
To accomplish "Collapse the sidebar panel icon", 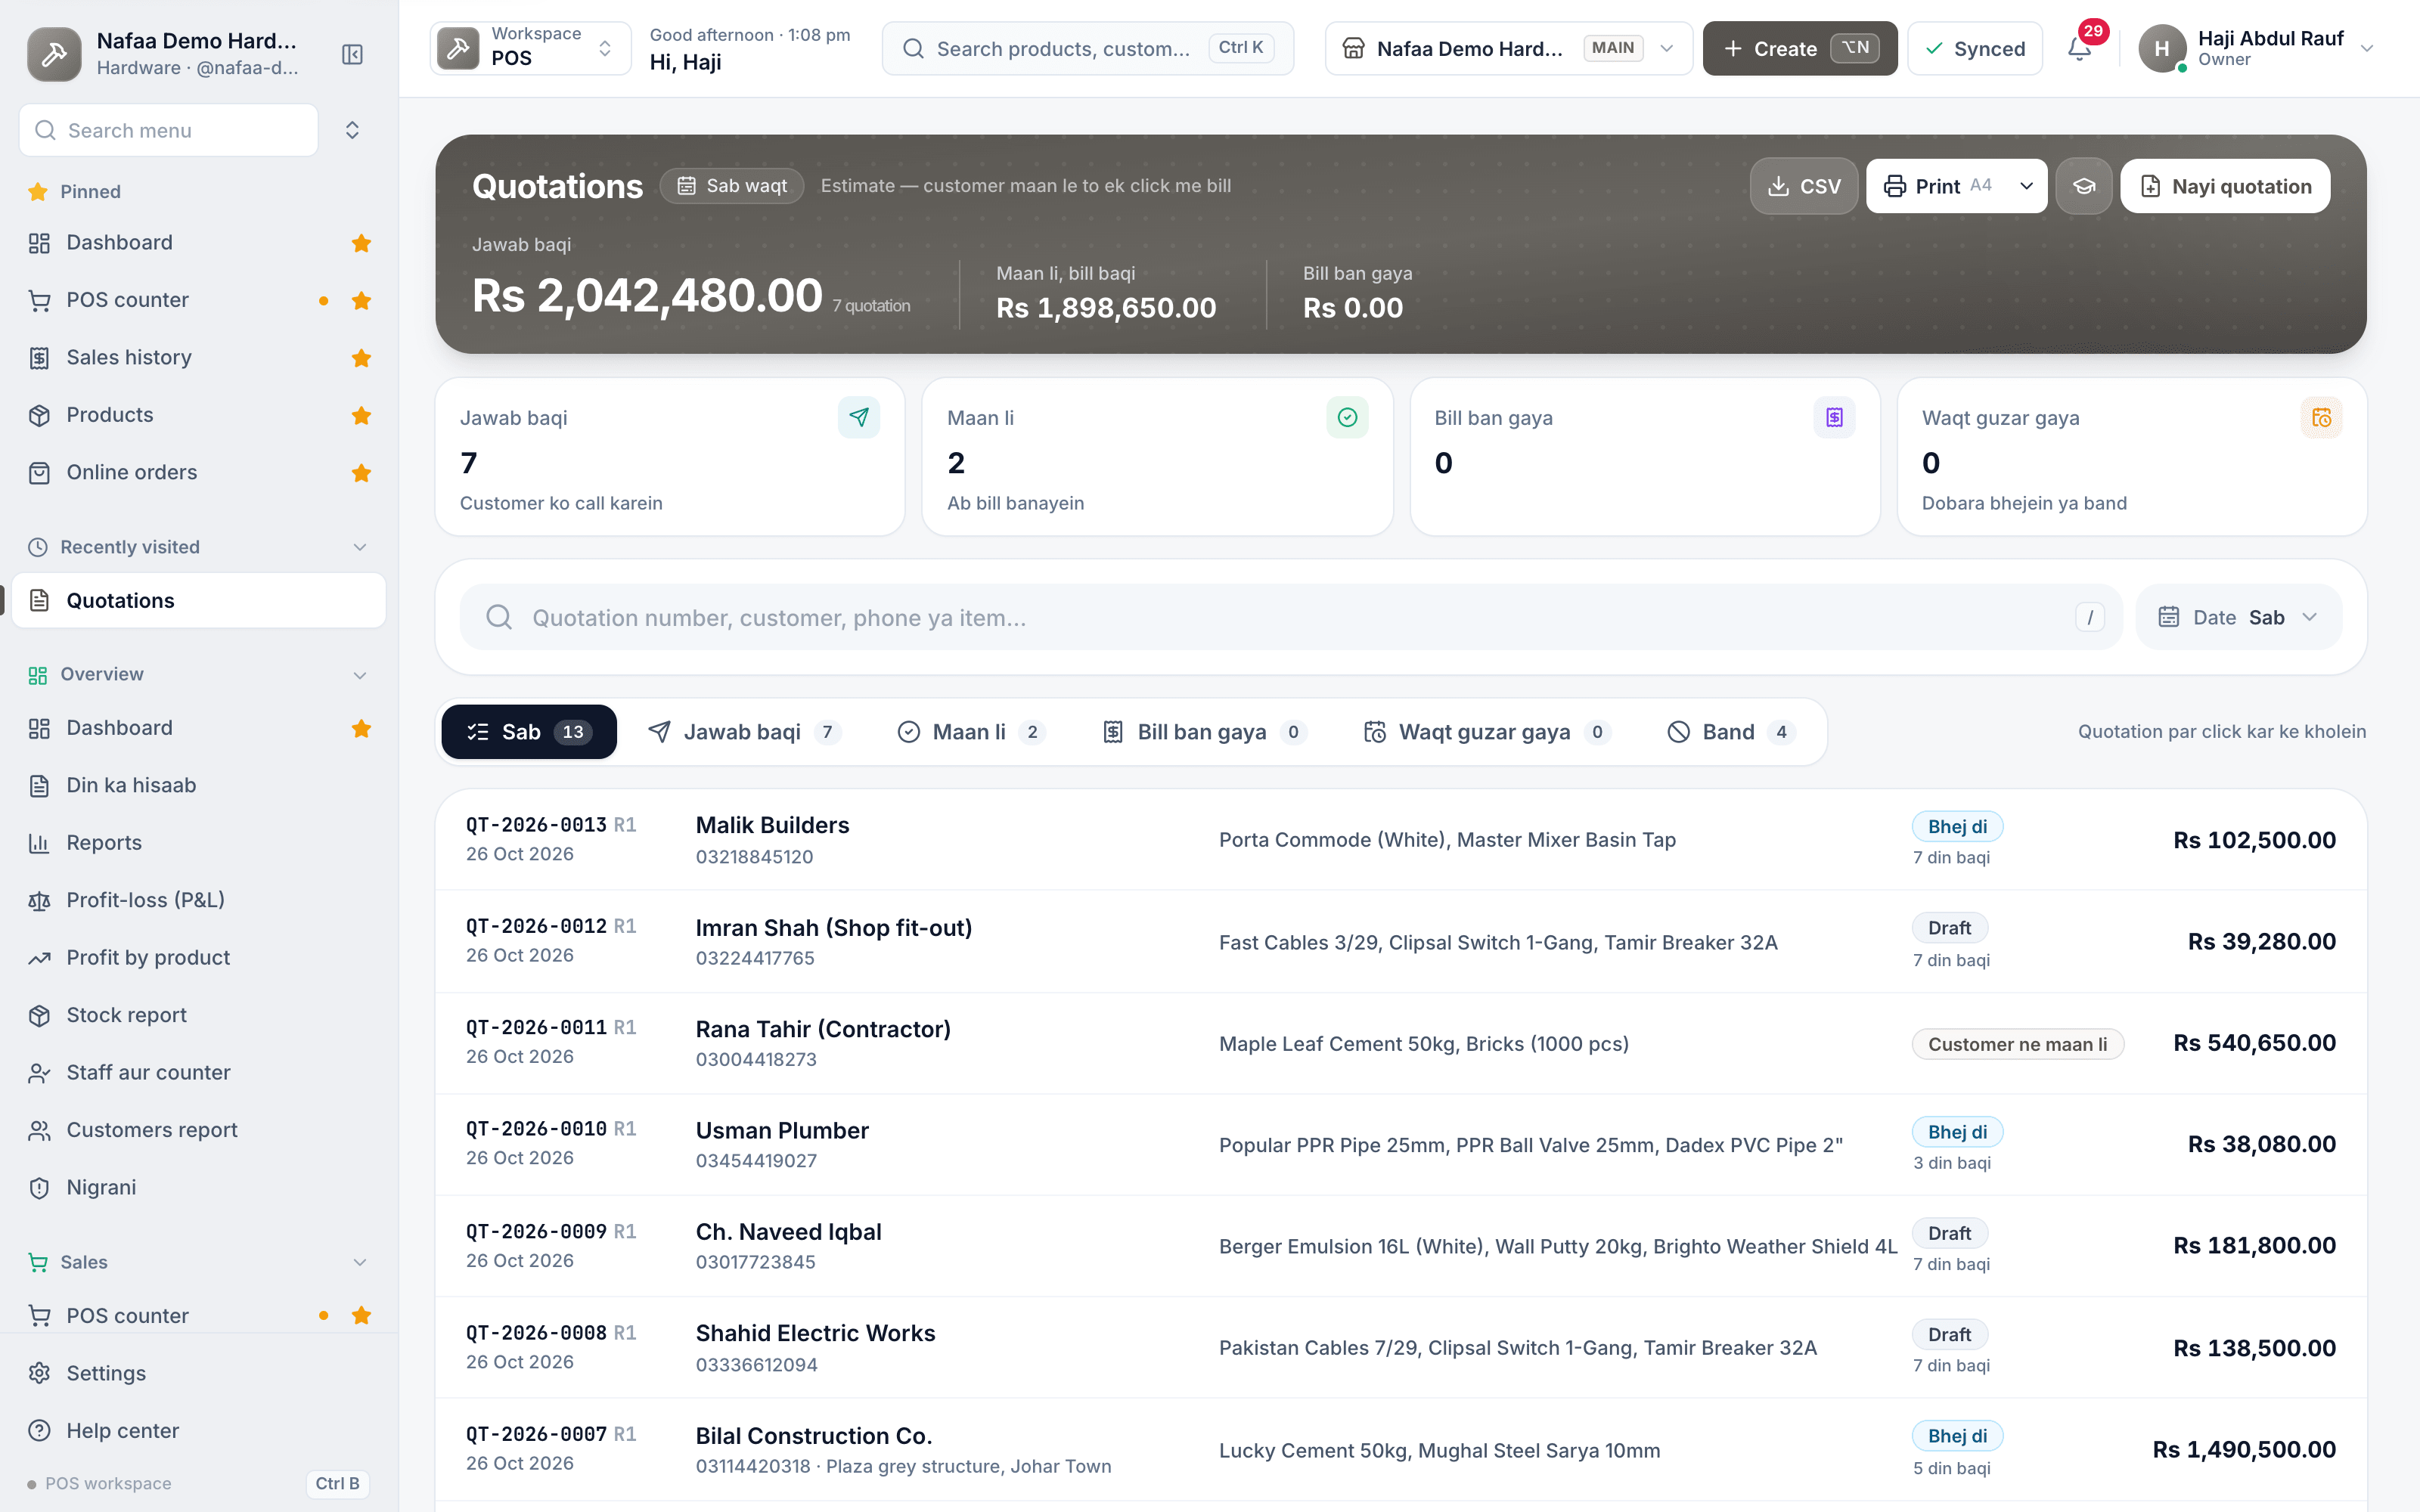I will 352,54.
